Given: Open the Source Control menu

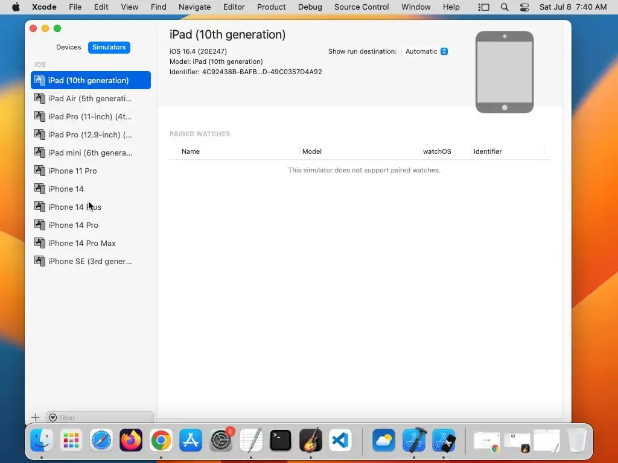Looking at the screenshot, I should pyautogui.click(x=362, y=7).
